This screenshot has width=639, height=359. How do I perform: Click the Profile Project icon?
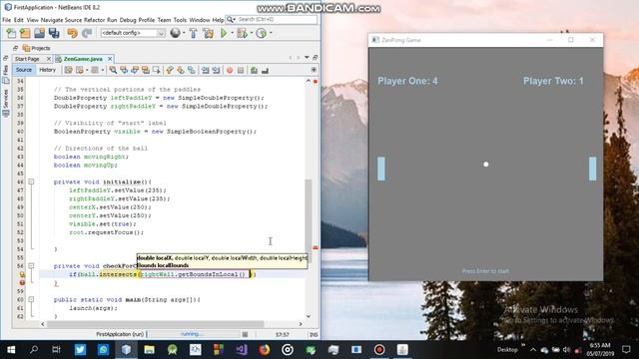pos(262,33)
